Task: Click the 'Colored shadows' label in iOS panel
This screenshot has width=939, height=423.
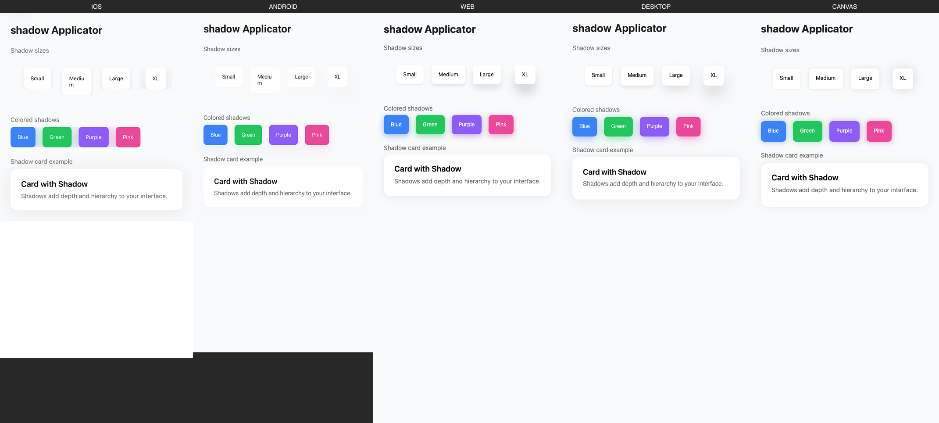Action: [35, 120]
